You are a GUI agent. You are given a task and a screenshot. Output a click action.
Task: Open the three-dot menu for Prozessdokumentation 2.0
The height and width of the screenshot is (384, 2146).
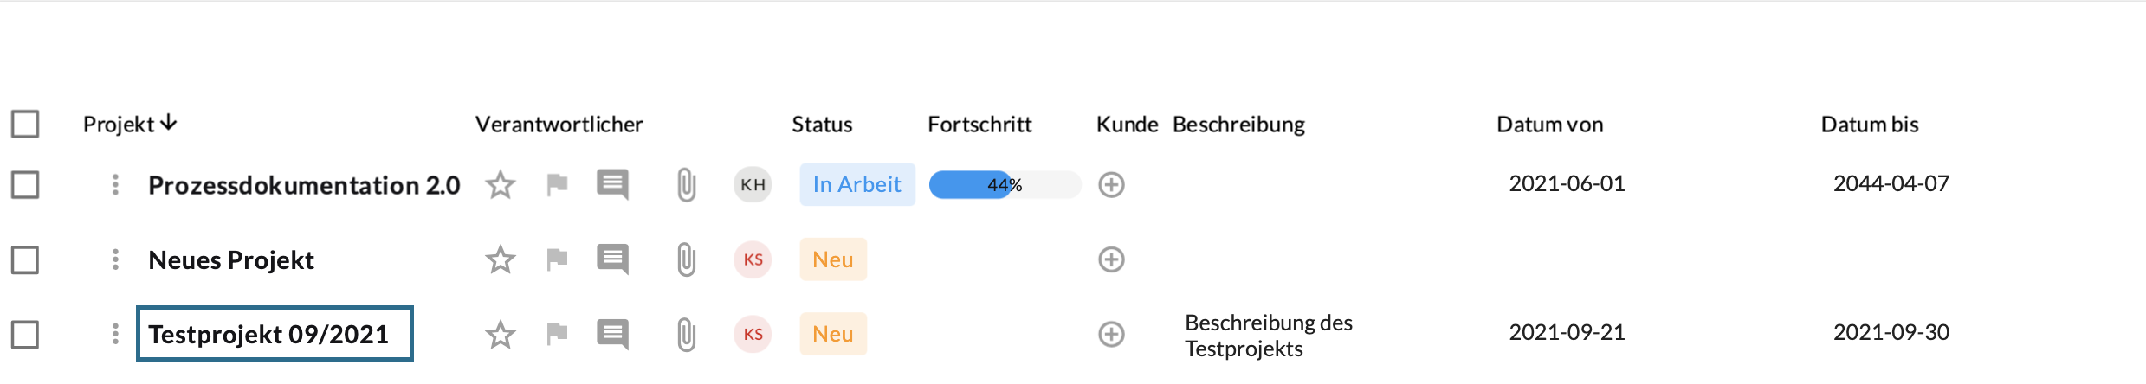click(115, 184)
